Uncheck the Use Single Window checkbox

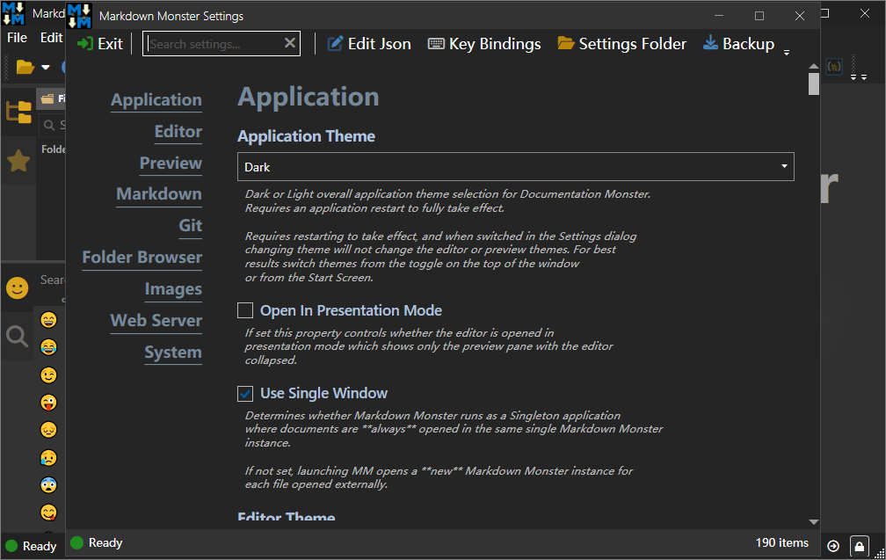click(246, 393)
